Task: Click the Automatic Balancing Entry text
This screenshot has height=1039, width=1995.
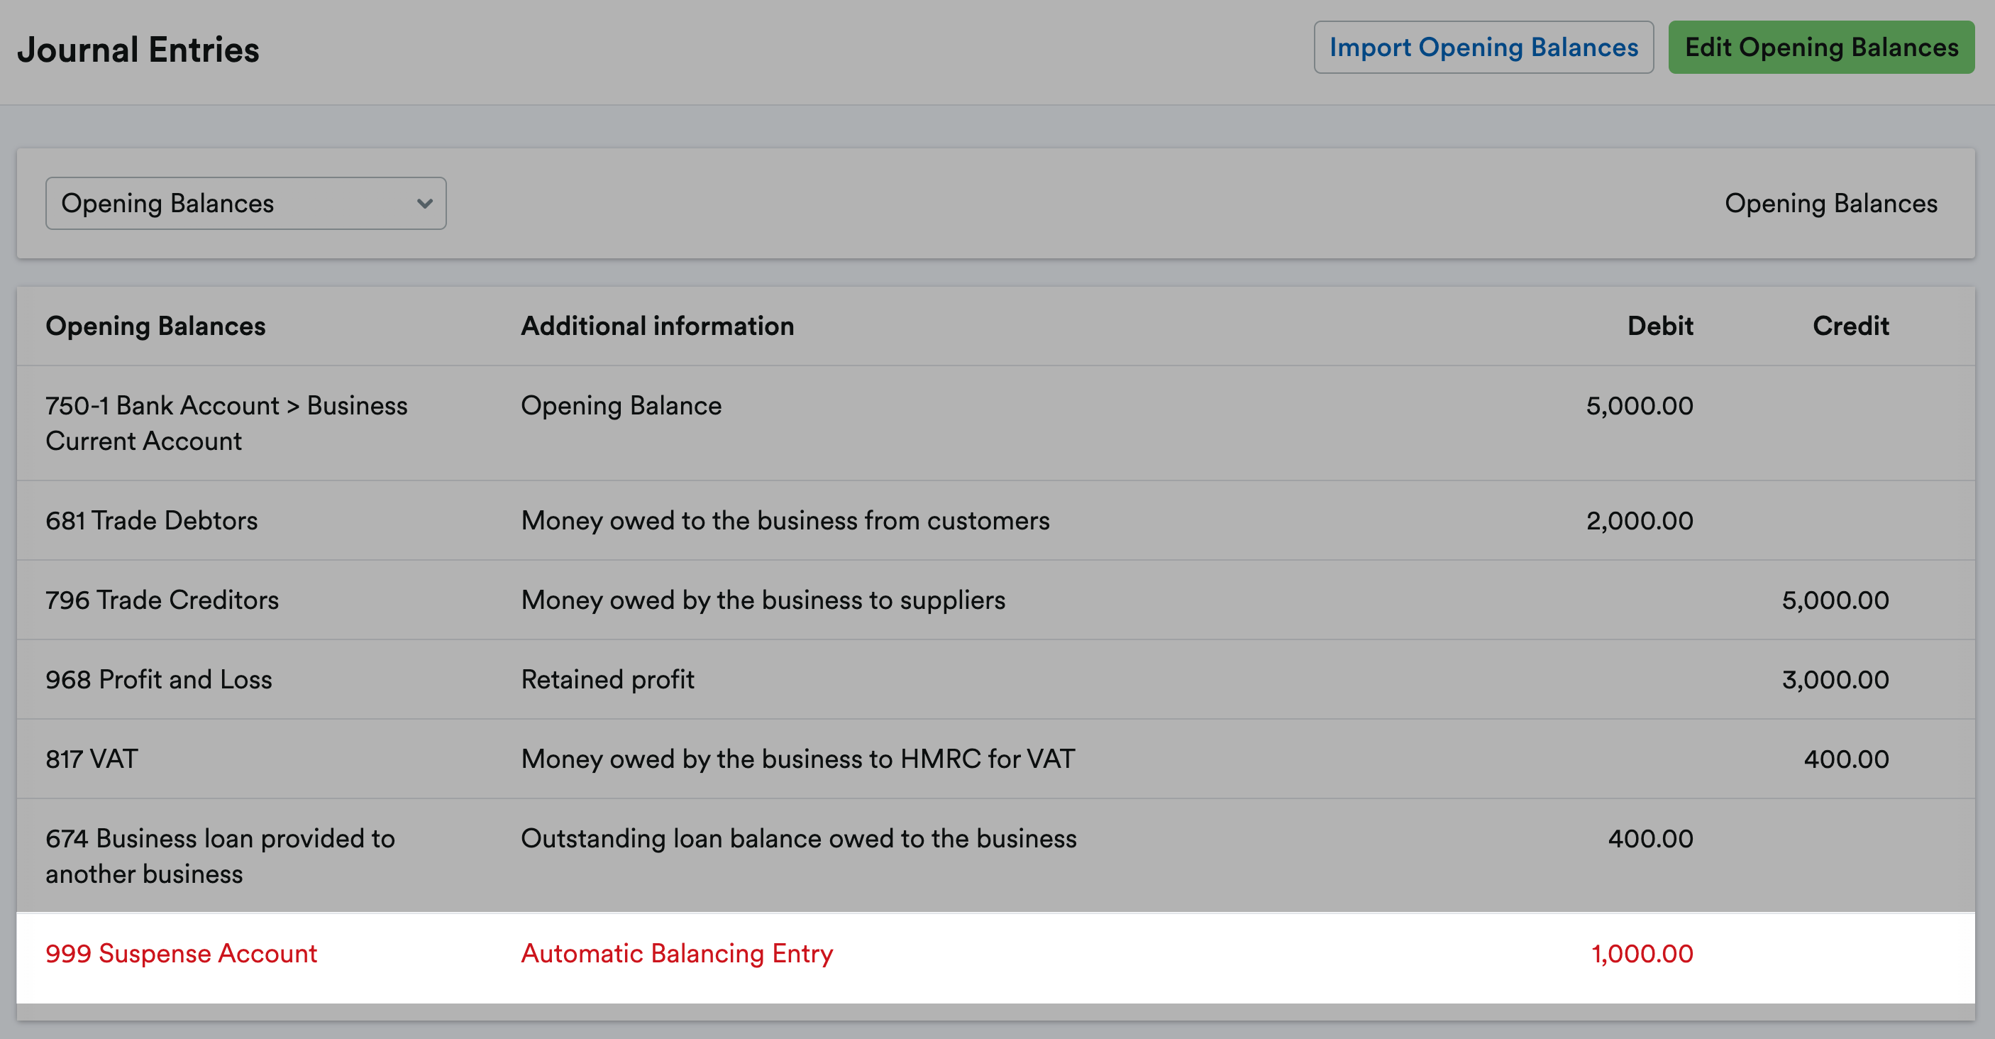Action: tap(678, 954)
